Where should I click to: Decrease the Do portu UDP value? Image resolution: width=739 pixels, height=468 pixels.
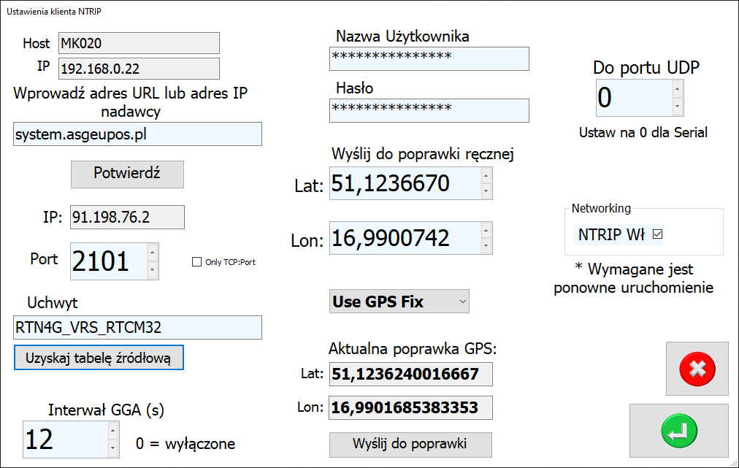pos(677,107)
